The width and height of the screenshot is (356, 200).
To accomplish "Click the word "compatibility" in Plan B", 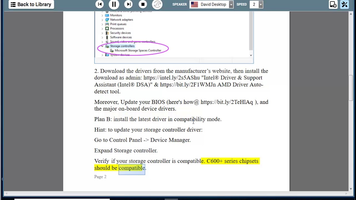I will [x=190, y=119].
